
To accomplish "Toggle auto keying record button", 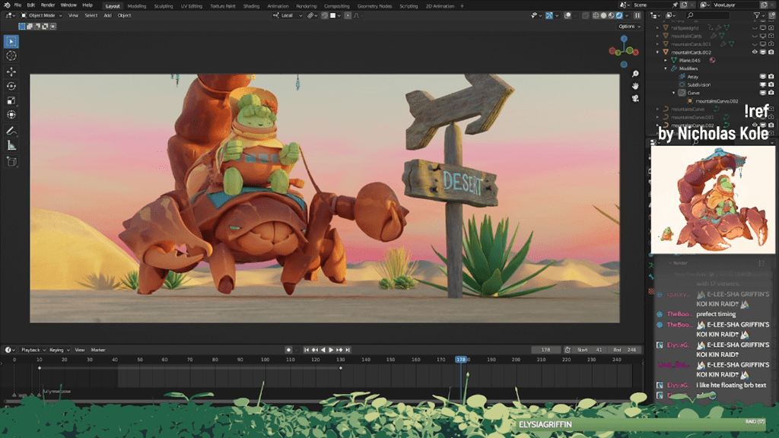I will tap(288, 350).
